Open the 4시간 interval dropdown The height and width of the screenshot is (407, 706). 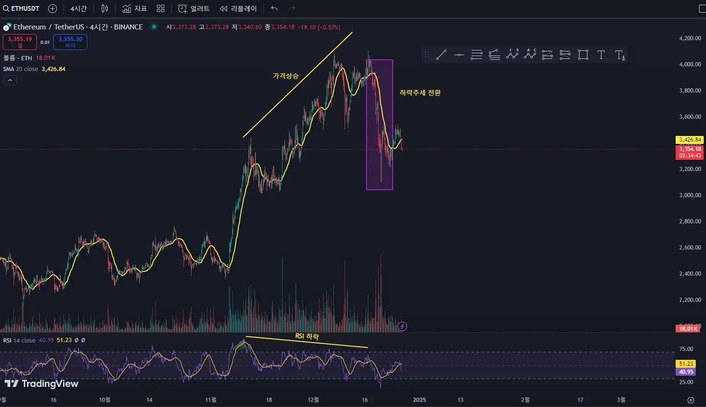78,8
